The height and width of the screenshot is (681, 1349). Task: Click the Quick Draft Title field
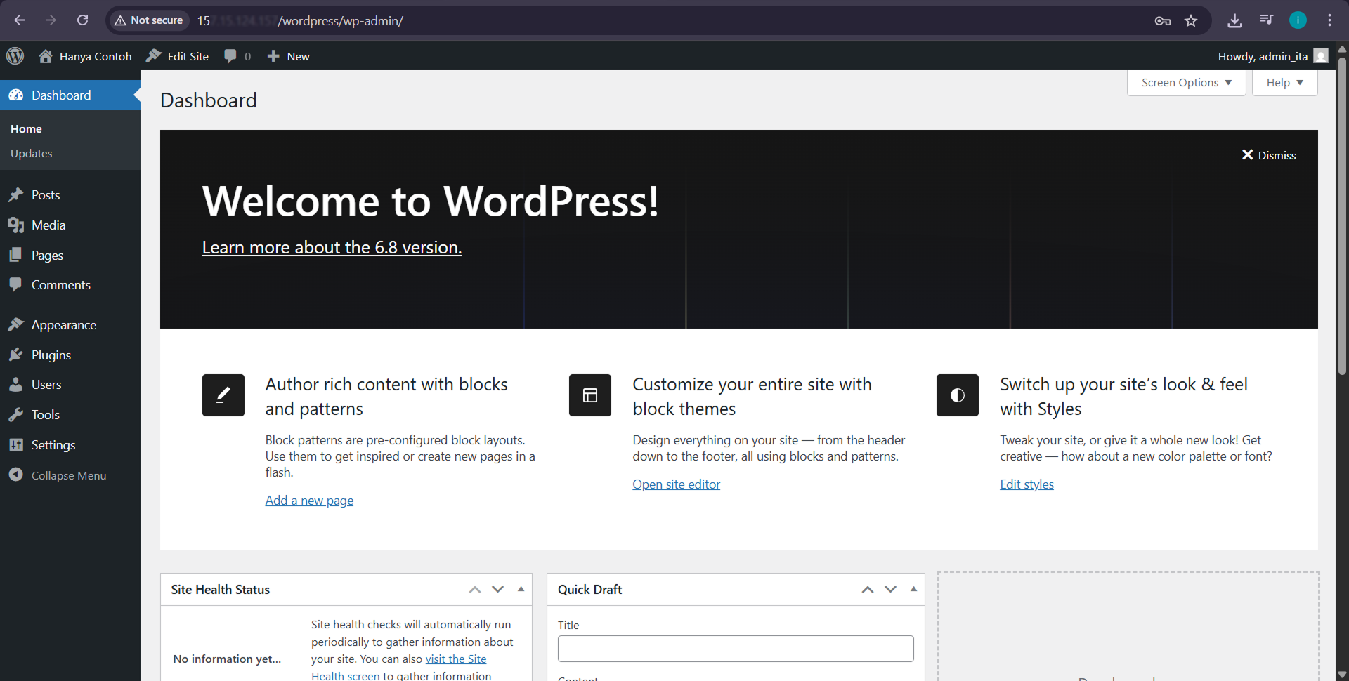pyautogui.click(x=735, y=648)
